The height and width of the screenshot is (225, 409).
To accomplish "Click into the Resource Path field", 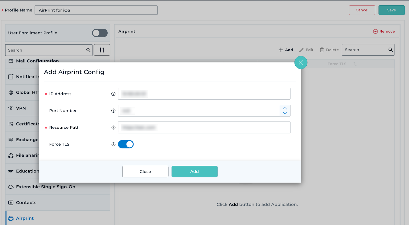I will [x=204, y=127].
